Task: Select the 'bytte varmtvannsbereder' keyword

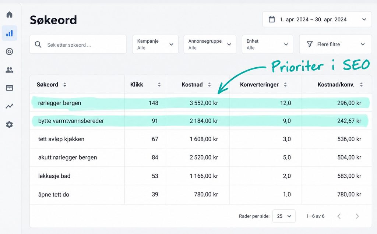Action: tap(71, 121)
